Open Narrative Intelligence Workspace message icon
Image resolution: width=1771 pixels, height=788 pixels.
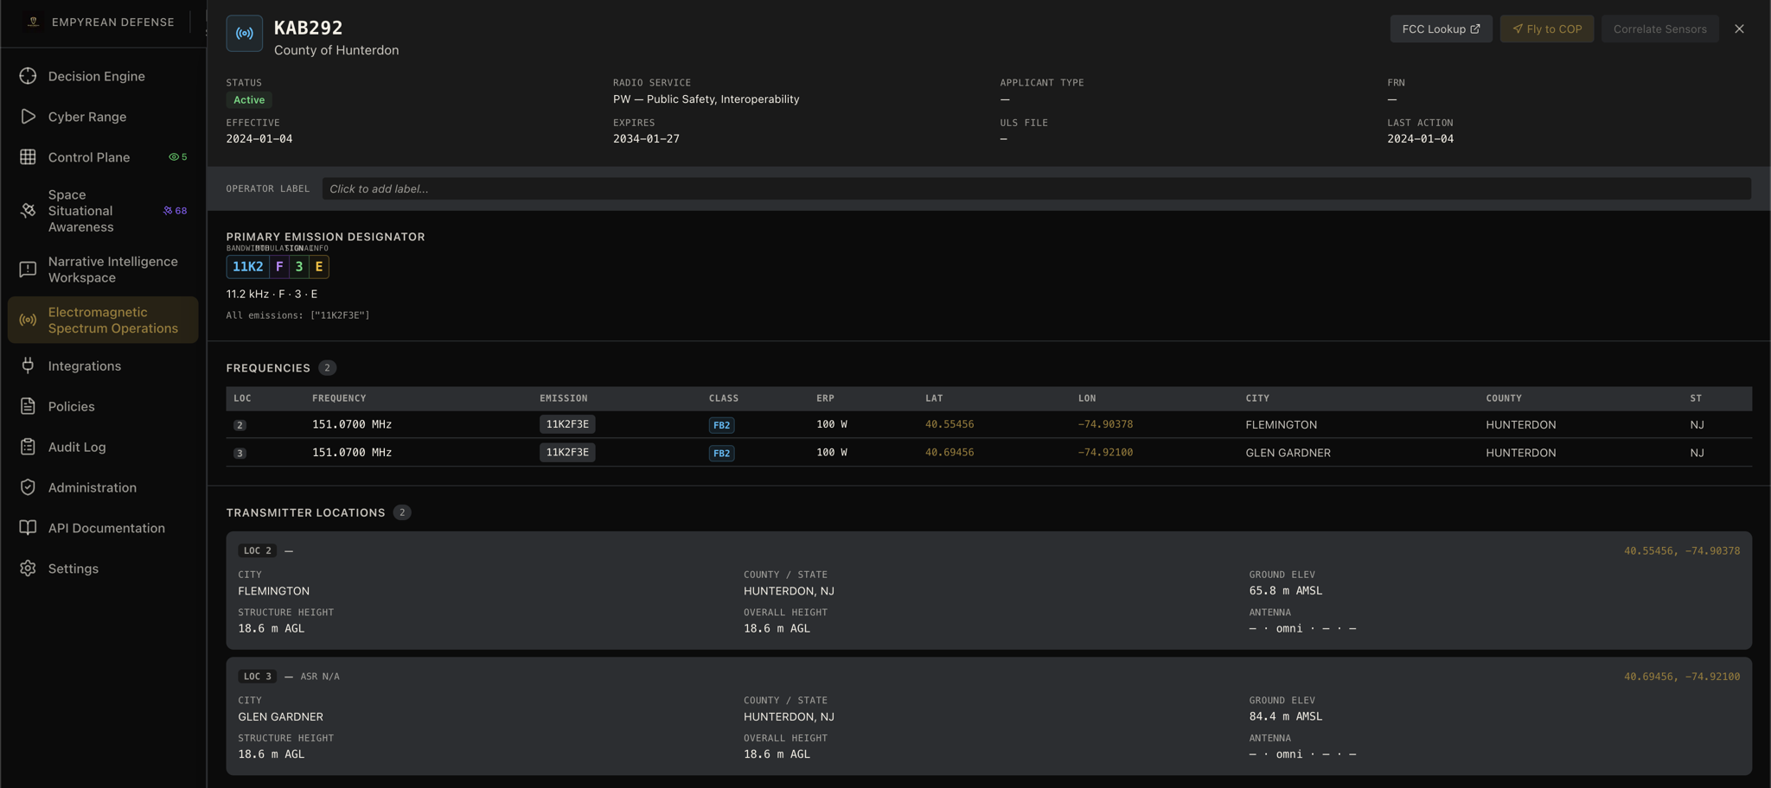pyautogui.click(x=28, y=270)
